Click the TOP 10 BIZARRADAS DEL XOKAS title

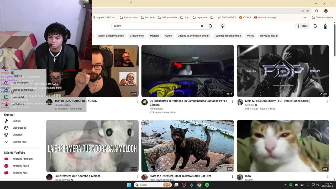[x=76, y=101]
